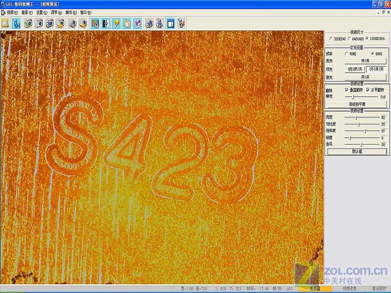Toggle the 顶光 (外)开/关 button
Screen dimensions: 391x293
[x=376, y=69]
